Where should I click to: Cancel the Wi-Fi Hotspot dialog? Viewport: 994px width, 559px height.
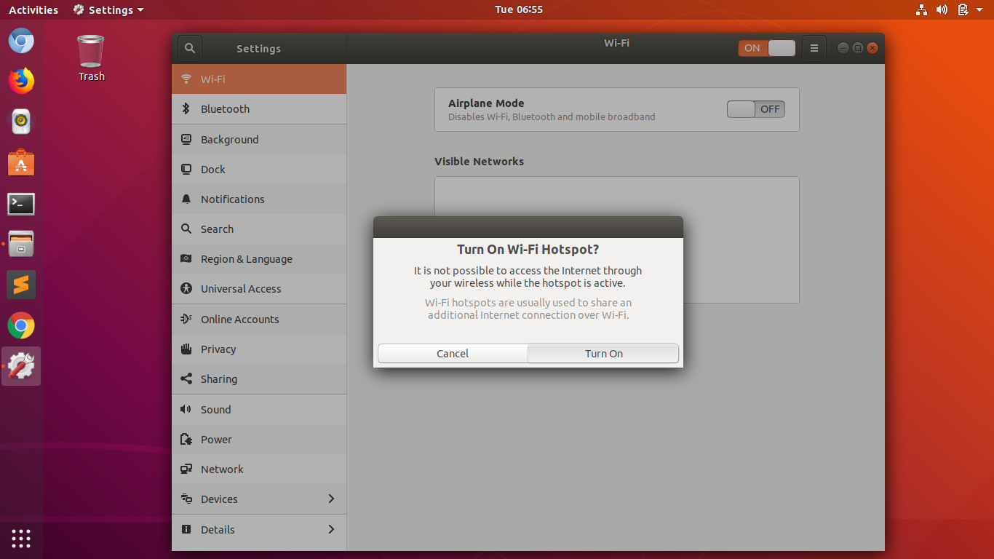coord(453,353)
